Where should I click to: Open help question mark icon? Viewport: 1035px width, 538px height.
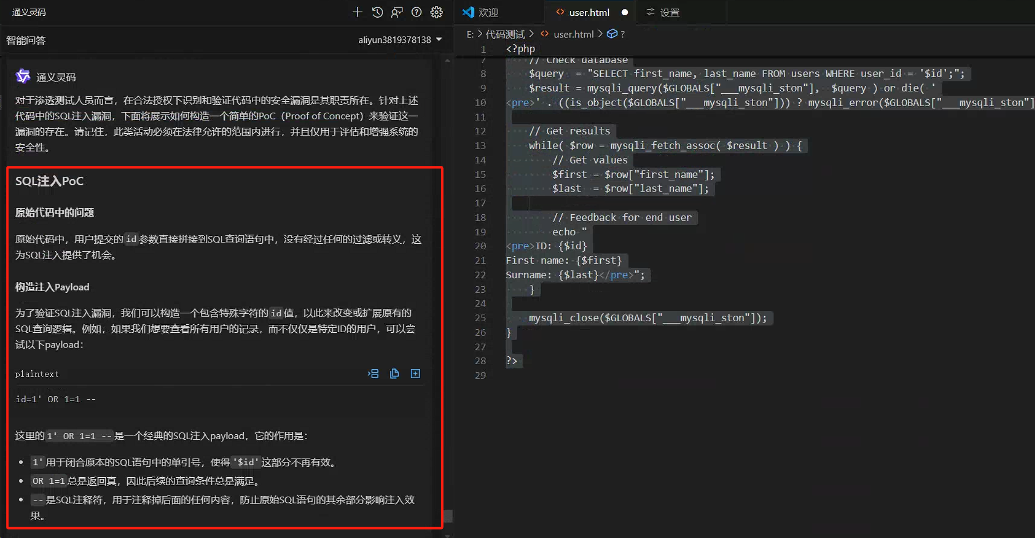point(417,12)
